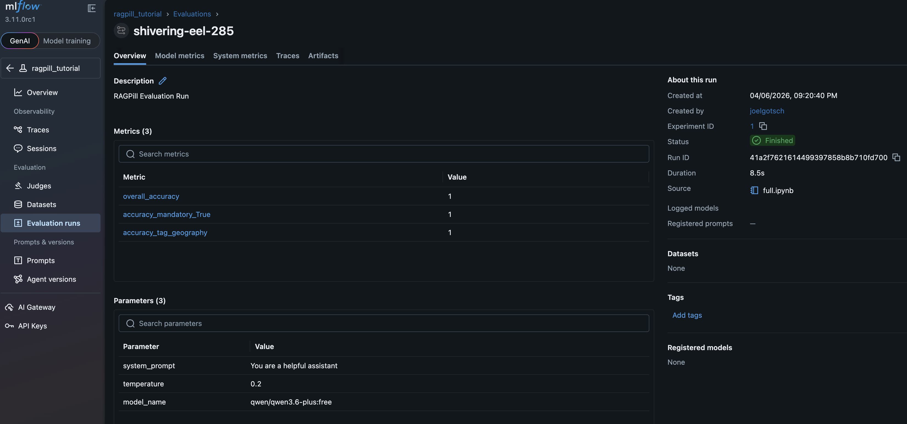Image resolution: width=907 pixels, height=424 pixels.
Task: Focus the Search parameters field
Action: click(x=384, y=323)
